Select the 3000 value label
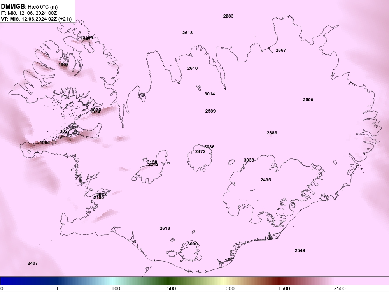Image resolution: width=389 pixels, height=292 pixels. (x=193, y=244)
